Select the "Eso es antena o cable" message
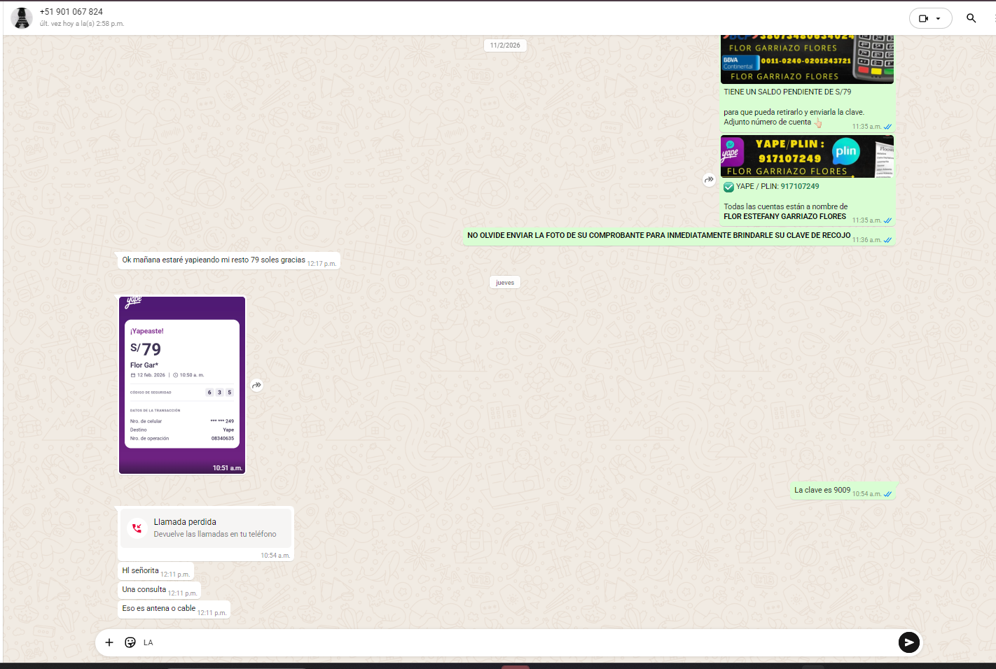Image resolution: width=996 pixels, height=669 pixels. (159, 609)
